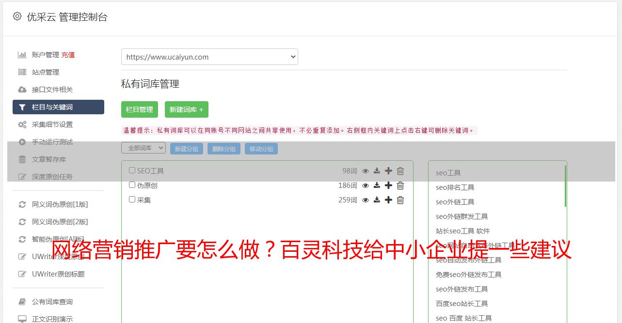Select 栏目与关键词 menu item
This screenshot has width=622, height=323.
(58, 107)
